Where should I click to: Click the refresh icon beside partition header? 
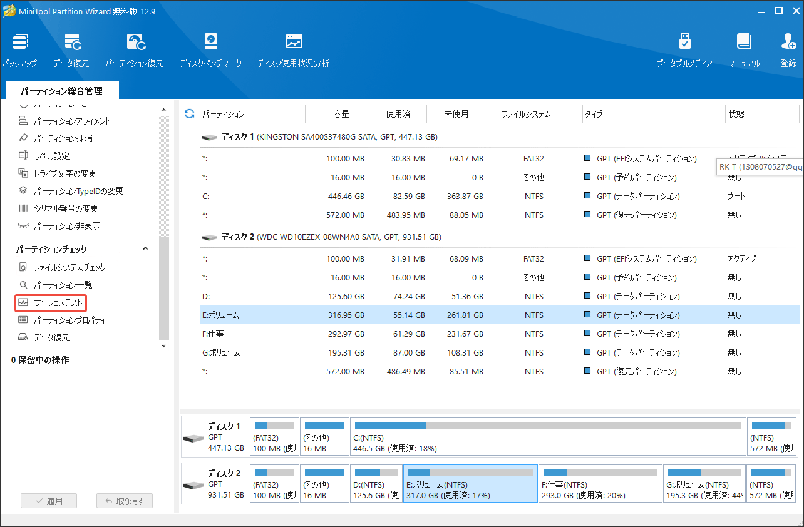point(189,114)
